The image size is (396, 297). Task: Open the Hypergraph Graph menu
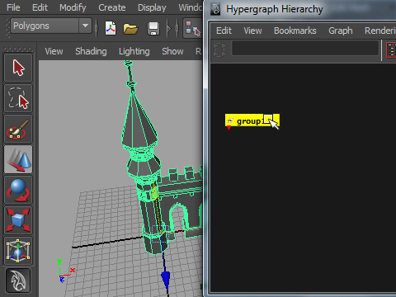[341, 31]
